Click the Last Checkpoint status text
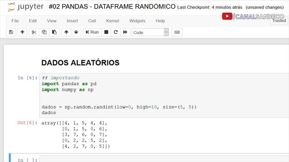The width and height of the screenshot is (289, 162). 210,7
